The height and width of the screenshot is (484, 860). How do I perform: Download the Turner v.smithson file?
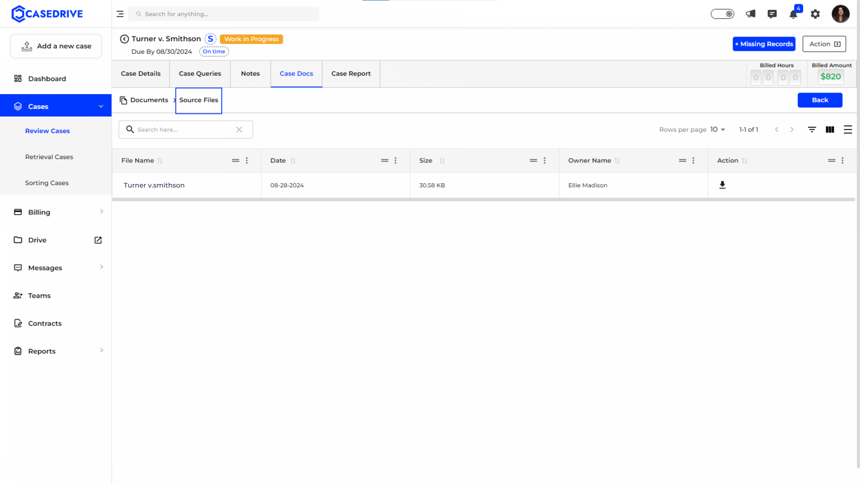(x=722, y=185)
